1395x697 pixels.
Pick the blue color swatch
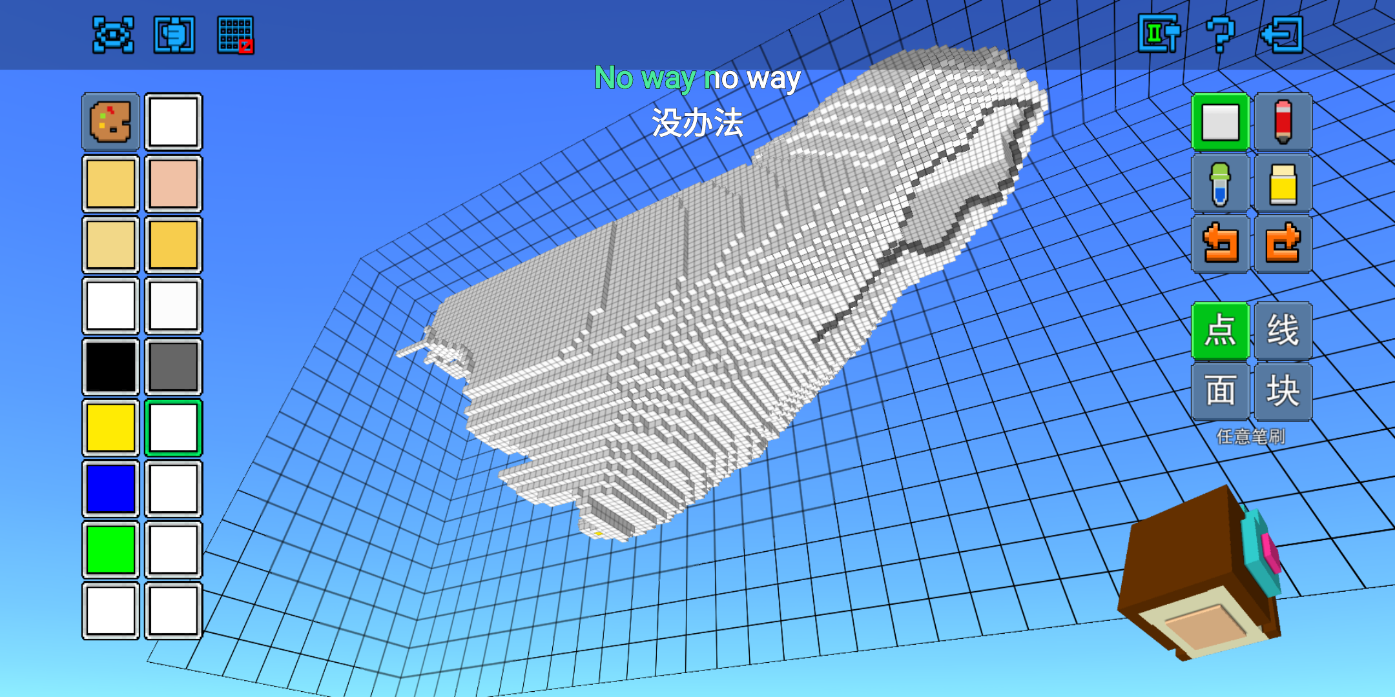click(x=110, y=489)
